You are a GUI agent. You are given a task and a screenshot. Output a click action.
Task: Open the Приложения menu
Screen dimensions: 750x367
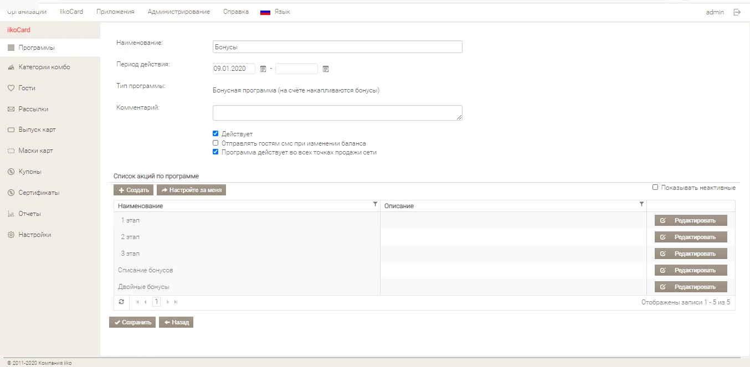click(115, 12)
